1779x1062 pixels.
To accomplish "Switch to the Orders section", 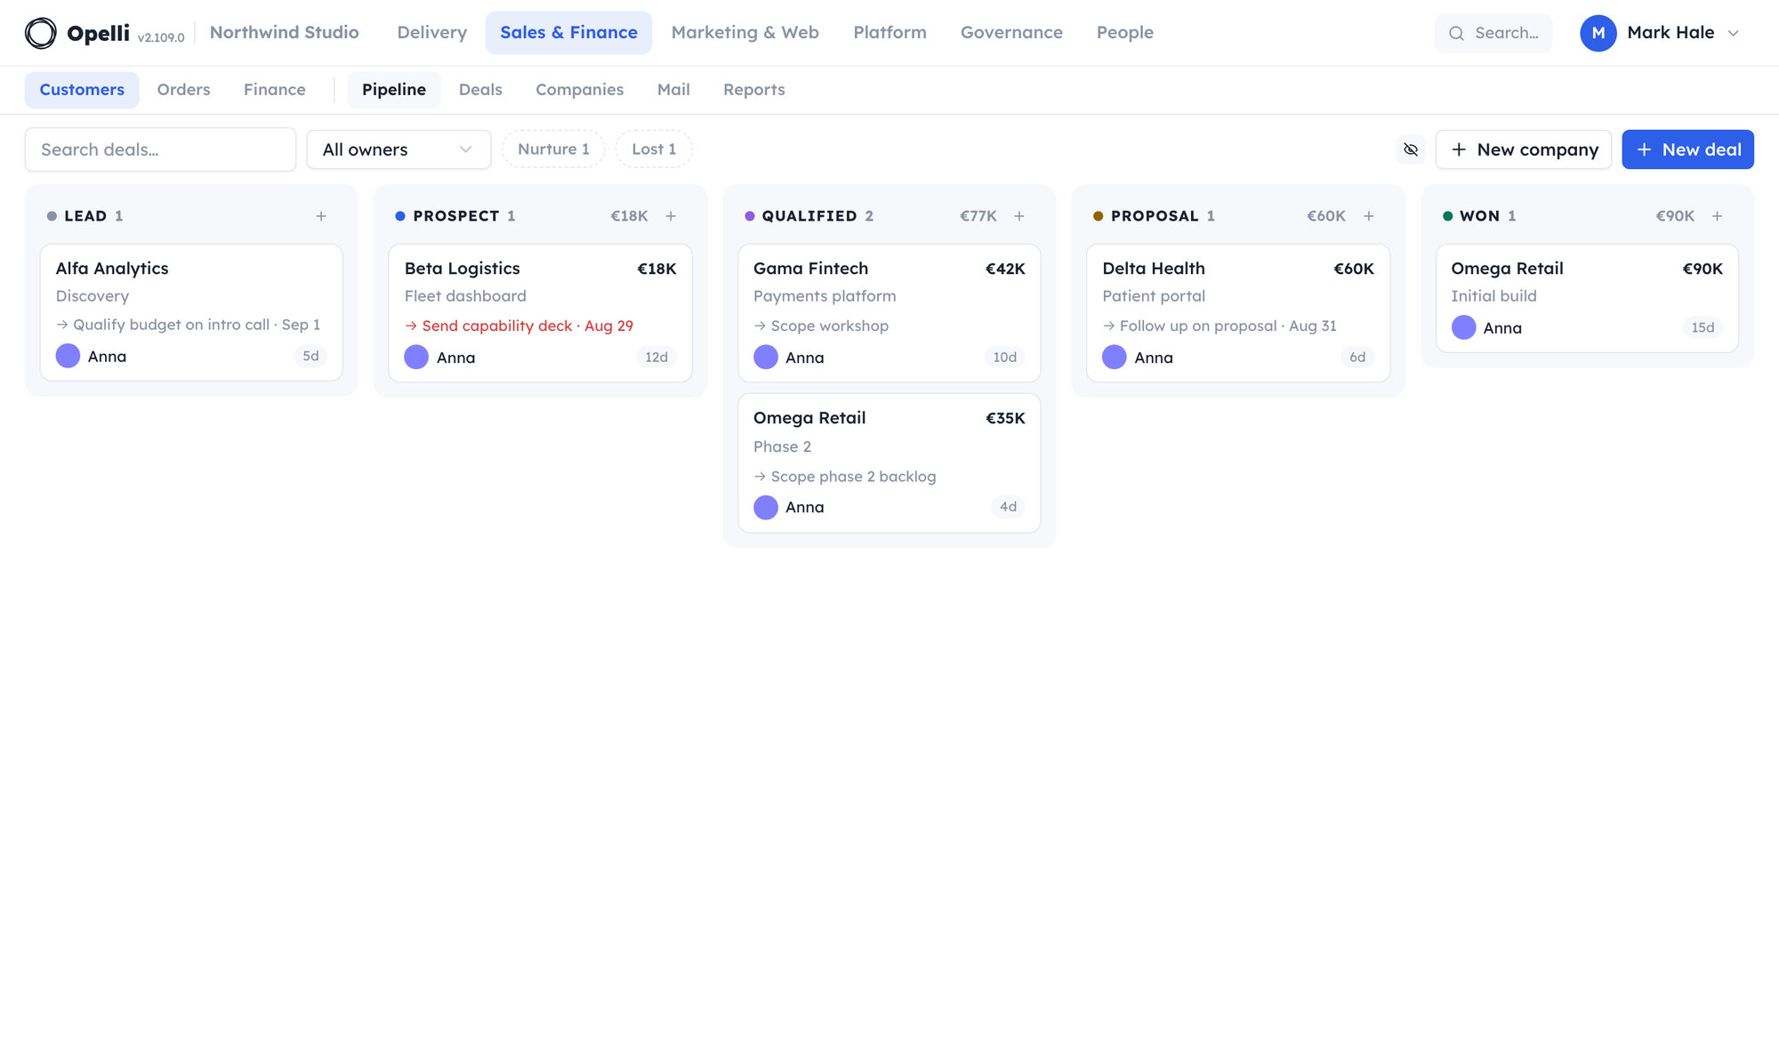I will point(183,90).
